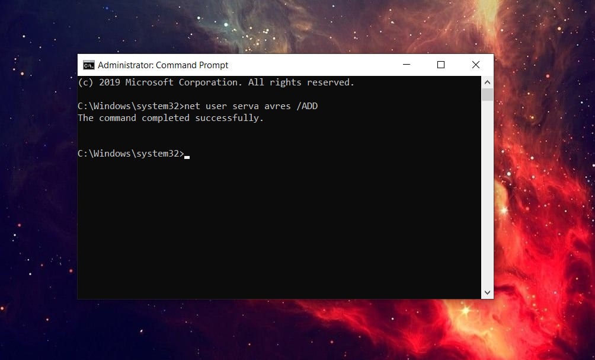The height and width of the screenshot is (360, 595).
Task: Click the scrollbar up arrow
Action: coord(488,82)
